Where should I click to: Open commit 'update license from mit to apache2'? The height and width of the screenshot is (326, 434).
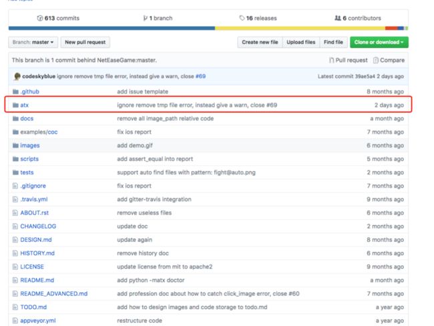pyautogui.click(x=165, y=267)
